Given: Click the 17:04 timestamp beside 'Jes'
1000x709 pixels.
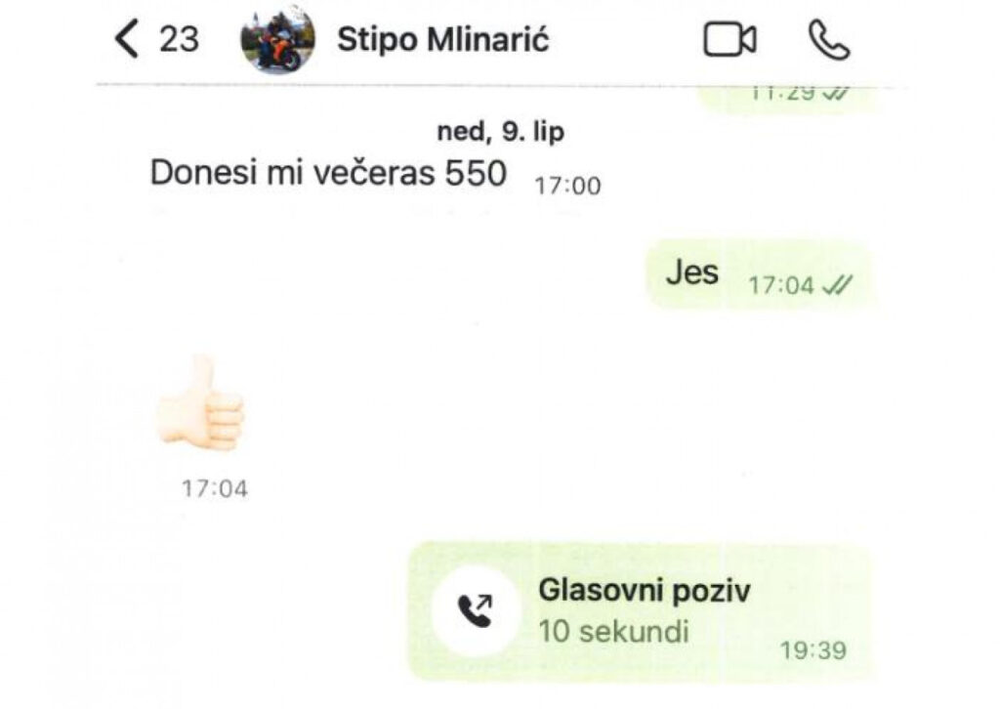Looking at the screenshot, I should pos(781,285).
